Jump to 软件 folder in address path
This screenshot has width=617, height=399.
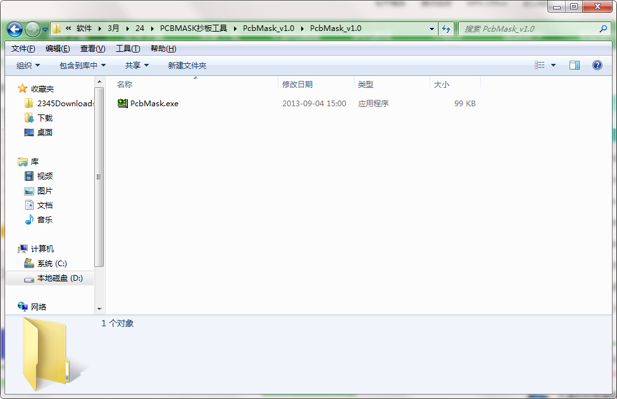[x=84, y=28]
